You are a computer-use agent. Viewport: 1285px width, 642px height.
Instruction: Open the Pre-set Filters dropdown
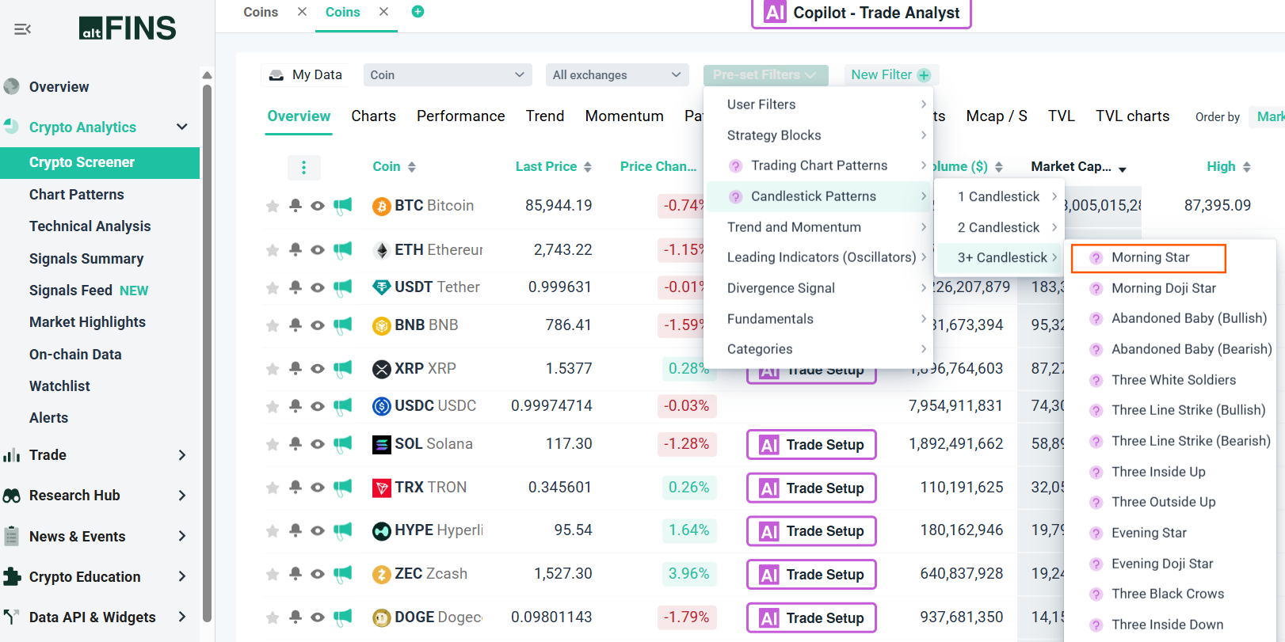[765, 75]
